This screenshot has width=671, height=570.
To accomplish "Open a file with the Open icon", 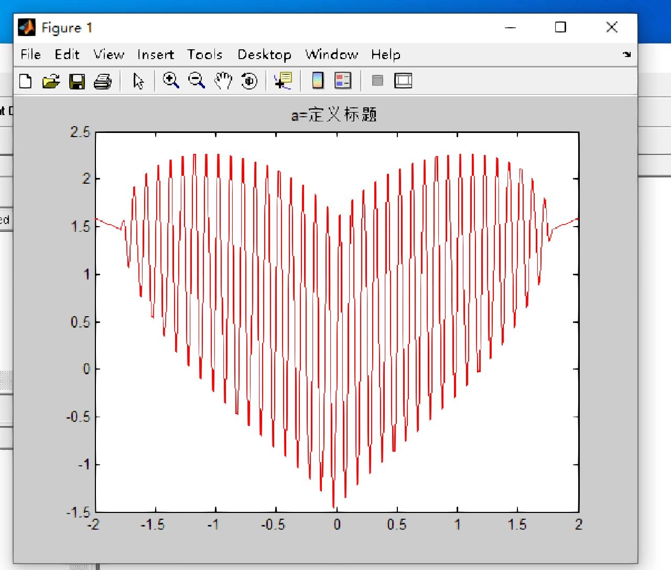I will tap(51, 81).
